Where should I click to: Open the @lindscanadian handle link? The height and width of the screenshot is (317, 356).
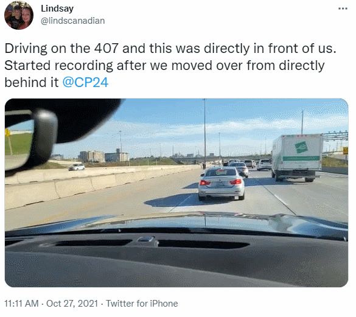(72, 21)
